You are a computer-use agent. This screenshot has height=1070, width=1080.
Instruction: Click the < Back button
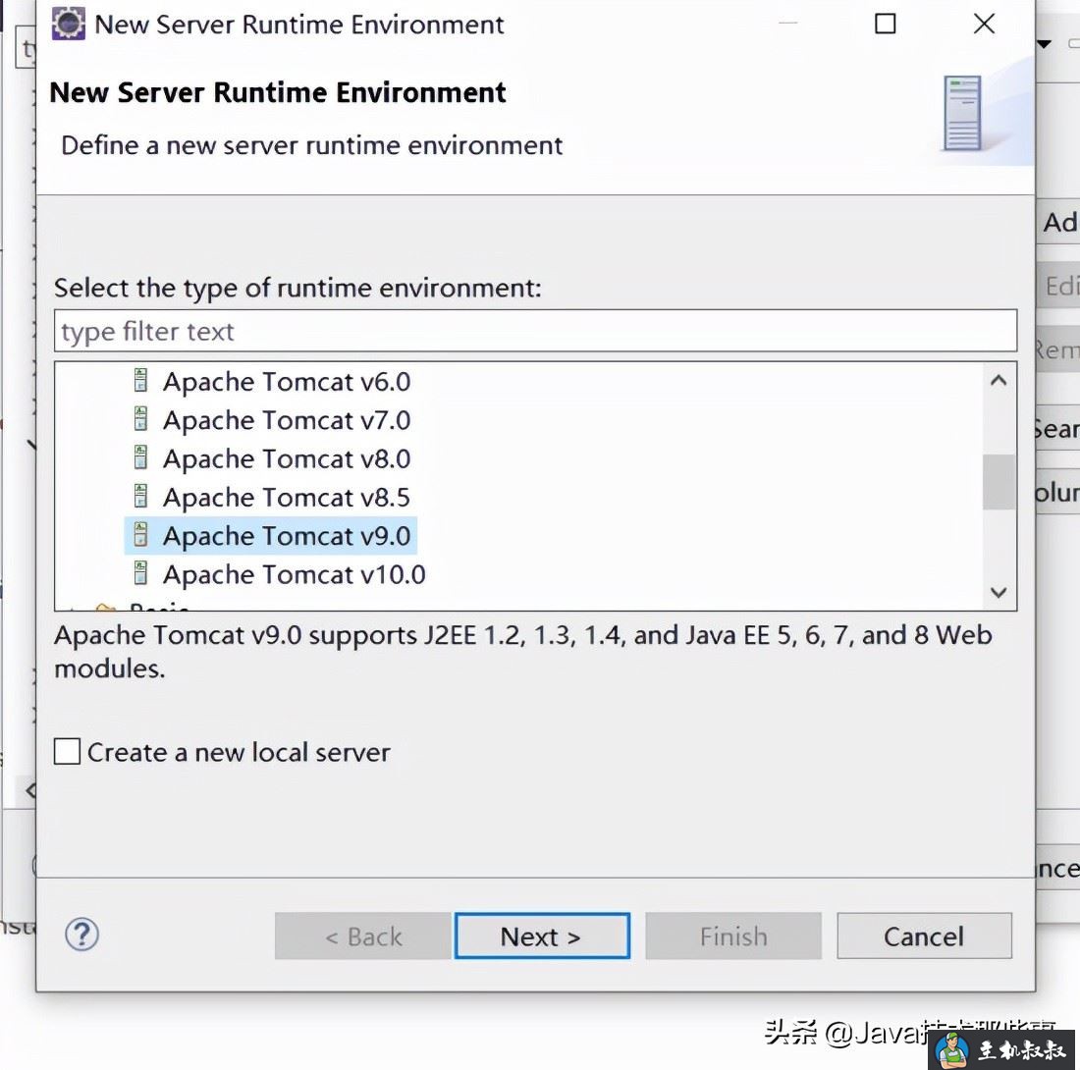363,936
